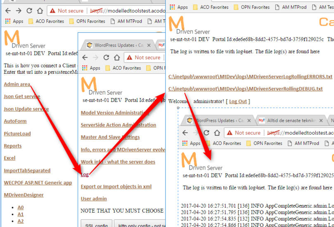Click Not secure warning in middle browser window
Image resolution: width=334 pixels, height=227 pixels.
click(x=143, y=57)
